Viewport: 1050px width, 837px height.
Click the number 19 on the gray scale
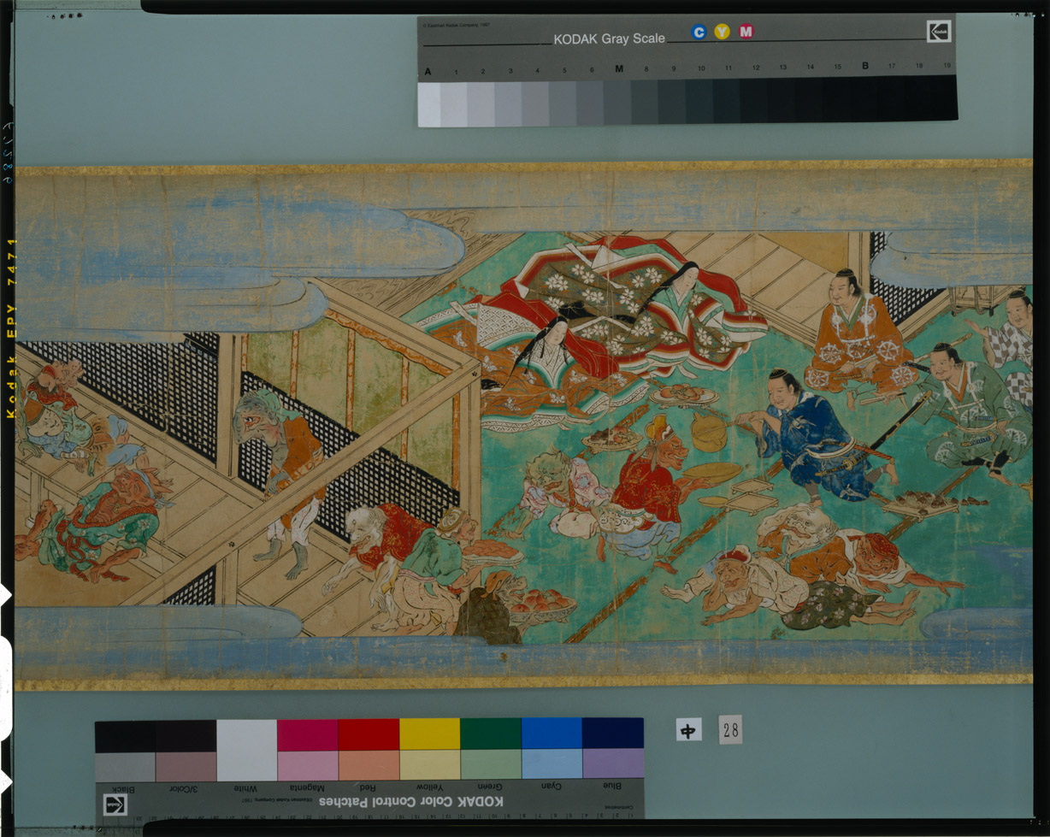pyautogui.click(x=946, y=65)
